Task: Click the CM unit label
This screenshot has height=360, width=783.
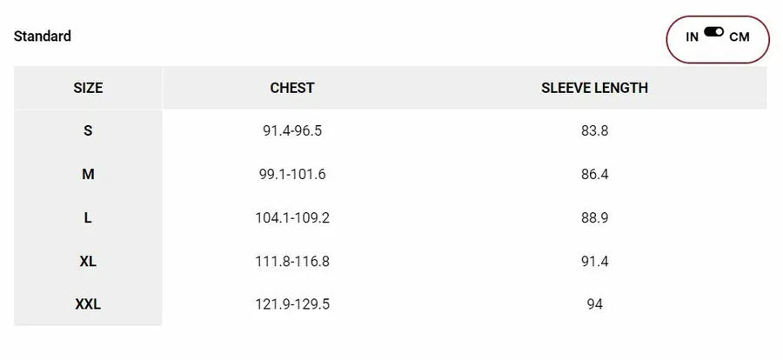Action: (x=739, y=37)
